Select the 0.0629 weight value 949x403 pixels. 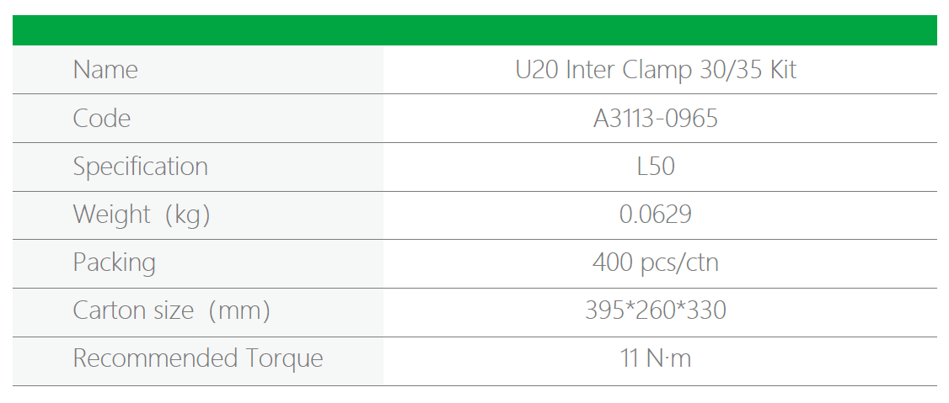656,215
